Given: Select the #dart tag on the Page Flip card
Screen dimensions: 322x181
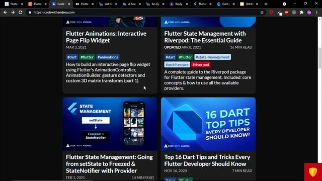Looking at the screenshot, I should click(72, 57).
